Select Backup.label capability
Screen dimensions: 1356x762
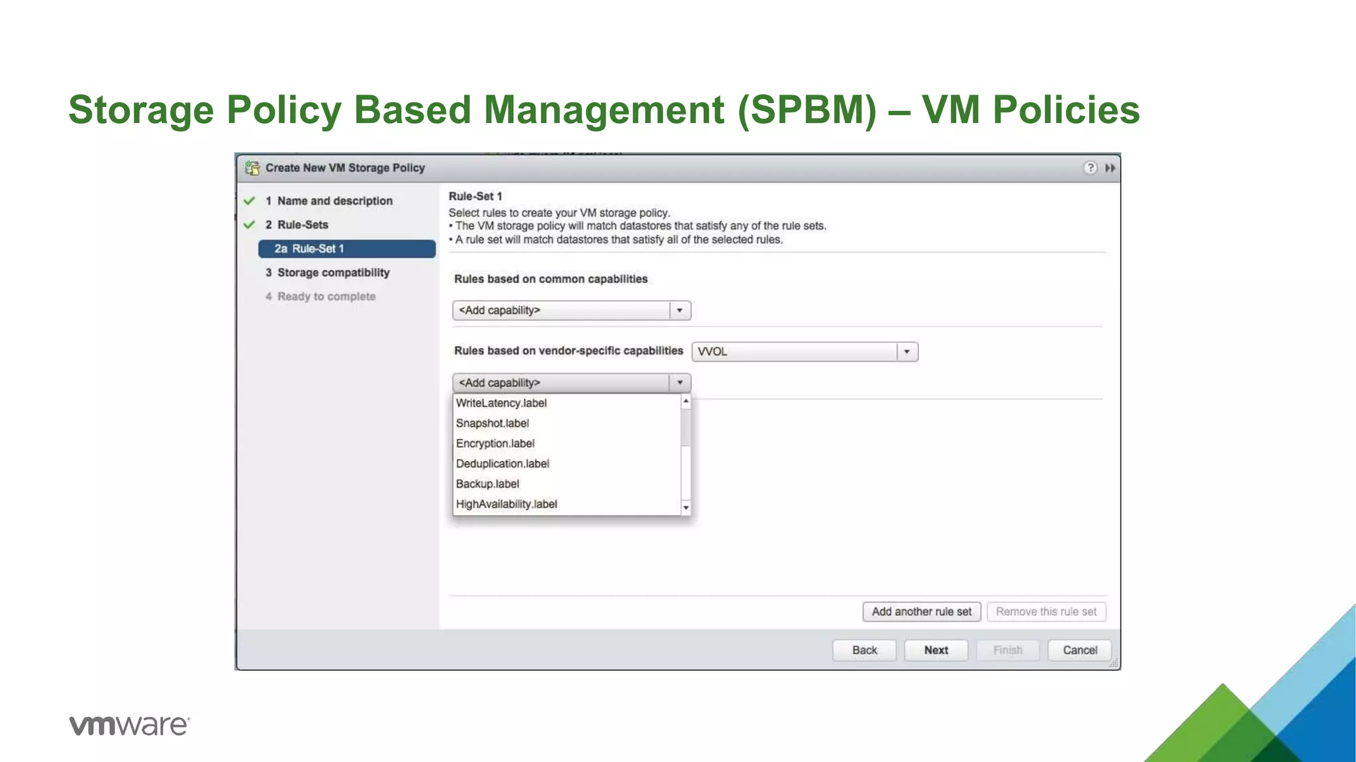487,484
